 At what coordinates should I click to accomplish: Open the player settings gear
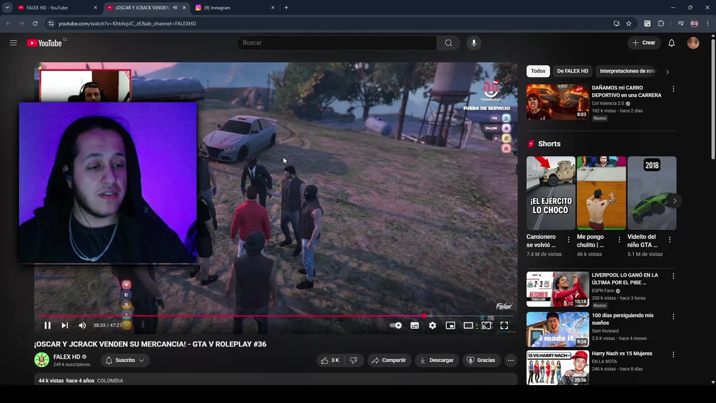pos(432,325)
